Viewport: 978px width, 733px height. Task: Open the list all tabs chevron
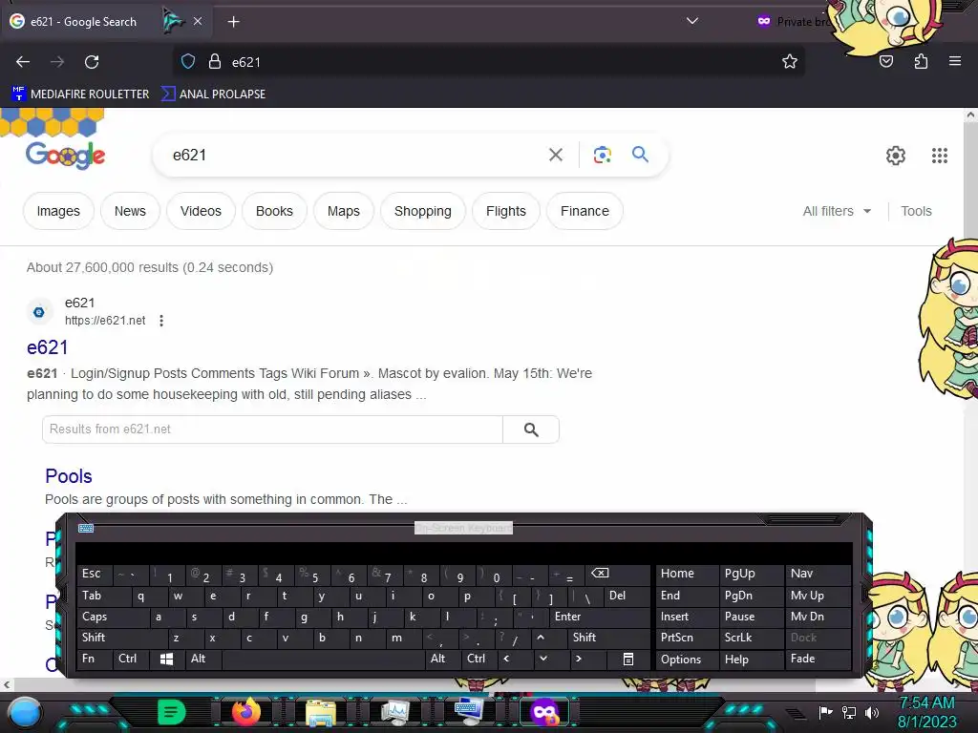tap(691, 21)
